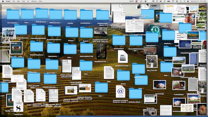
Task: Open the Dogs folder
Action: pos(27,14)
